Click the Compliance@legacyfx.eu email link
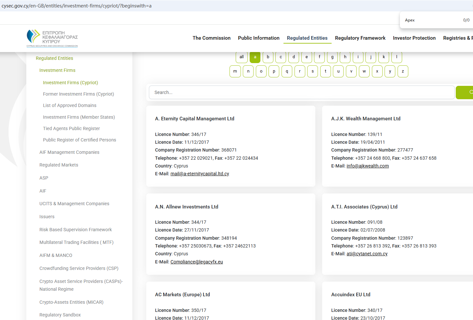The width and height of the screenshot is (473, 320). [x=196, y=262]
